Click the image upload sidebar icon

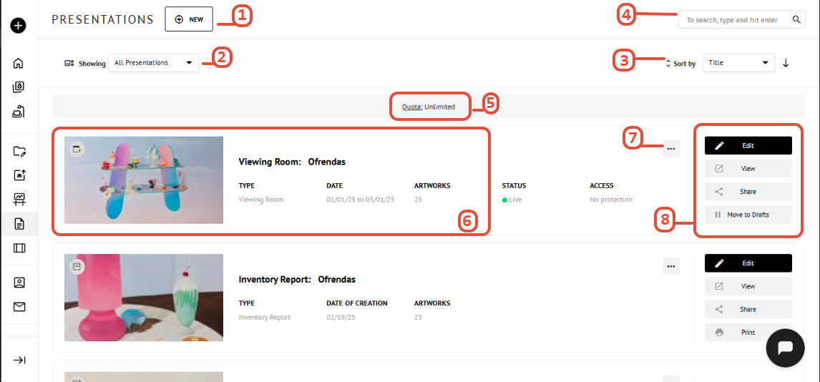(x=19, y=175)
